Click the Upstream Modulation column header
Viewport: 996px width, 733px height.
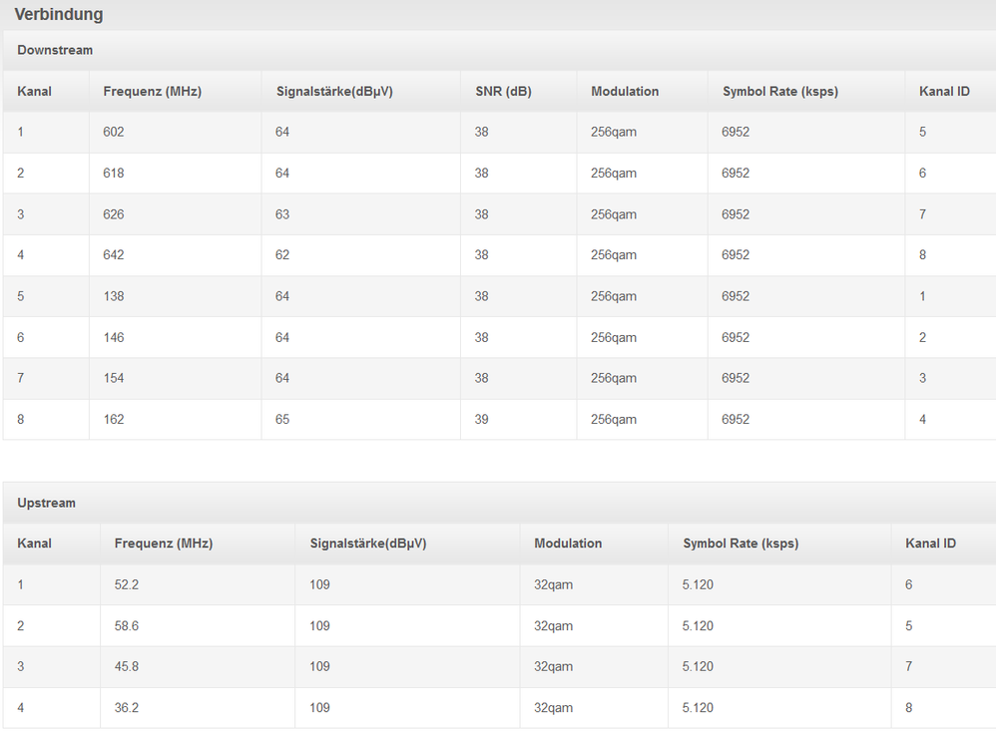click(x=568, y=544)
